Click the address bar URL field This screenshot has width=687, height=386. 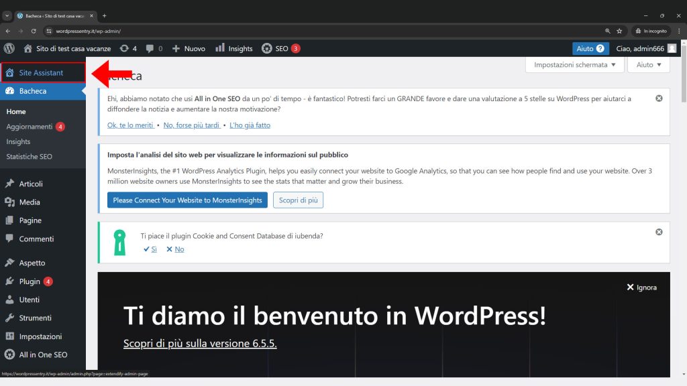click(324, 31)
